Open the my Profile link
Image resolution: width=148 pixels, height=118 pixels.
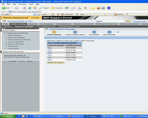(35, 18)
